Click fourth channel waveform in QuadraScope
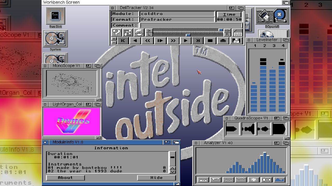 (x=279, y=129)
